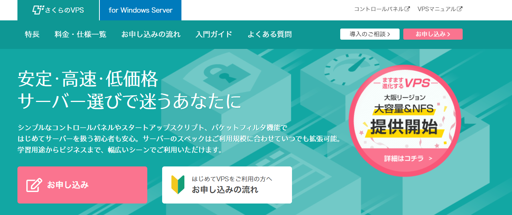Click the large お申し込み hero button
Screen dimensions: 512x215
[x=82, y=185]
